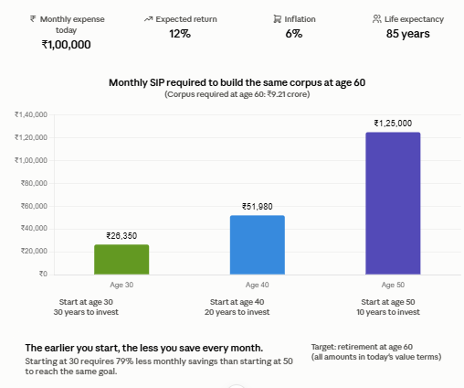Select the green Age 30 bar

(121, 259)
